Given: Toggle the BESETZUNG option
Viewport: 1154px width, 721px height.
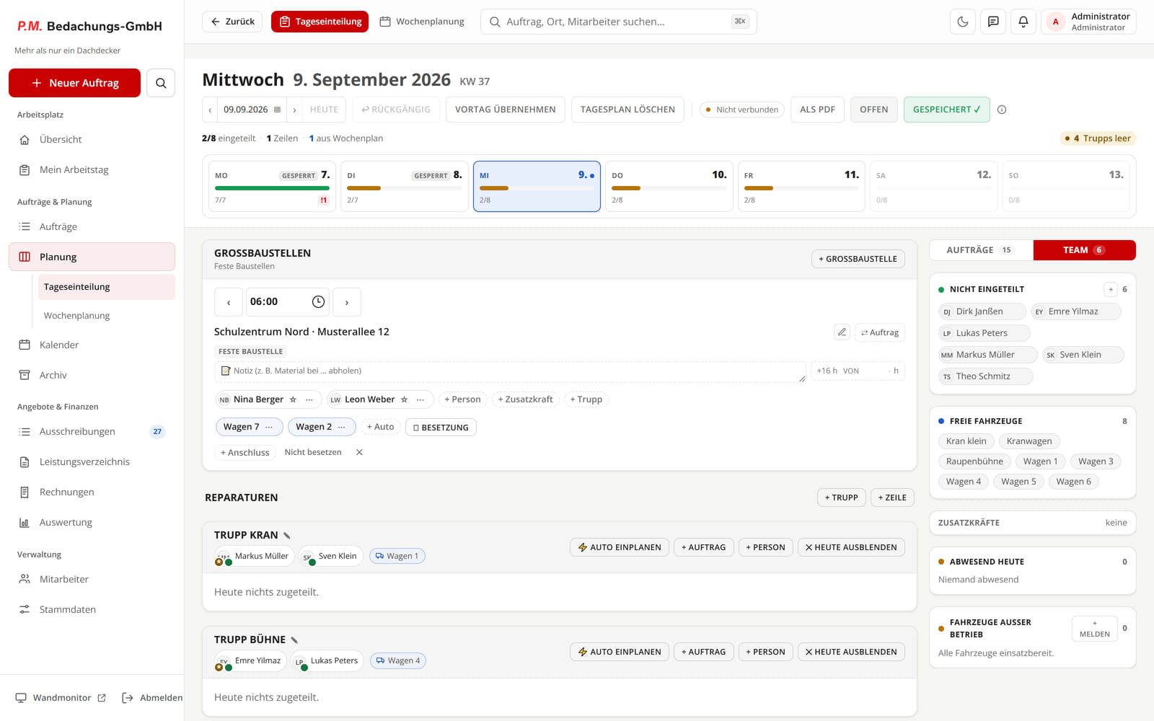Looking at the screenshot, I should coord(441,428).
